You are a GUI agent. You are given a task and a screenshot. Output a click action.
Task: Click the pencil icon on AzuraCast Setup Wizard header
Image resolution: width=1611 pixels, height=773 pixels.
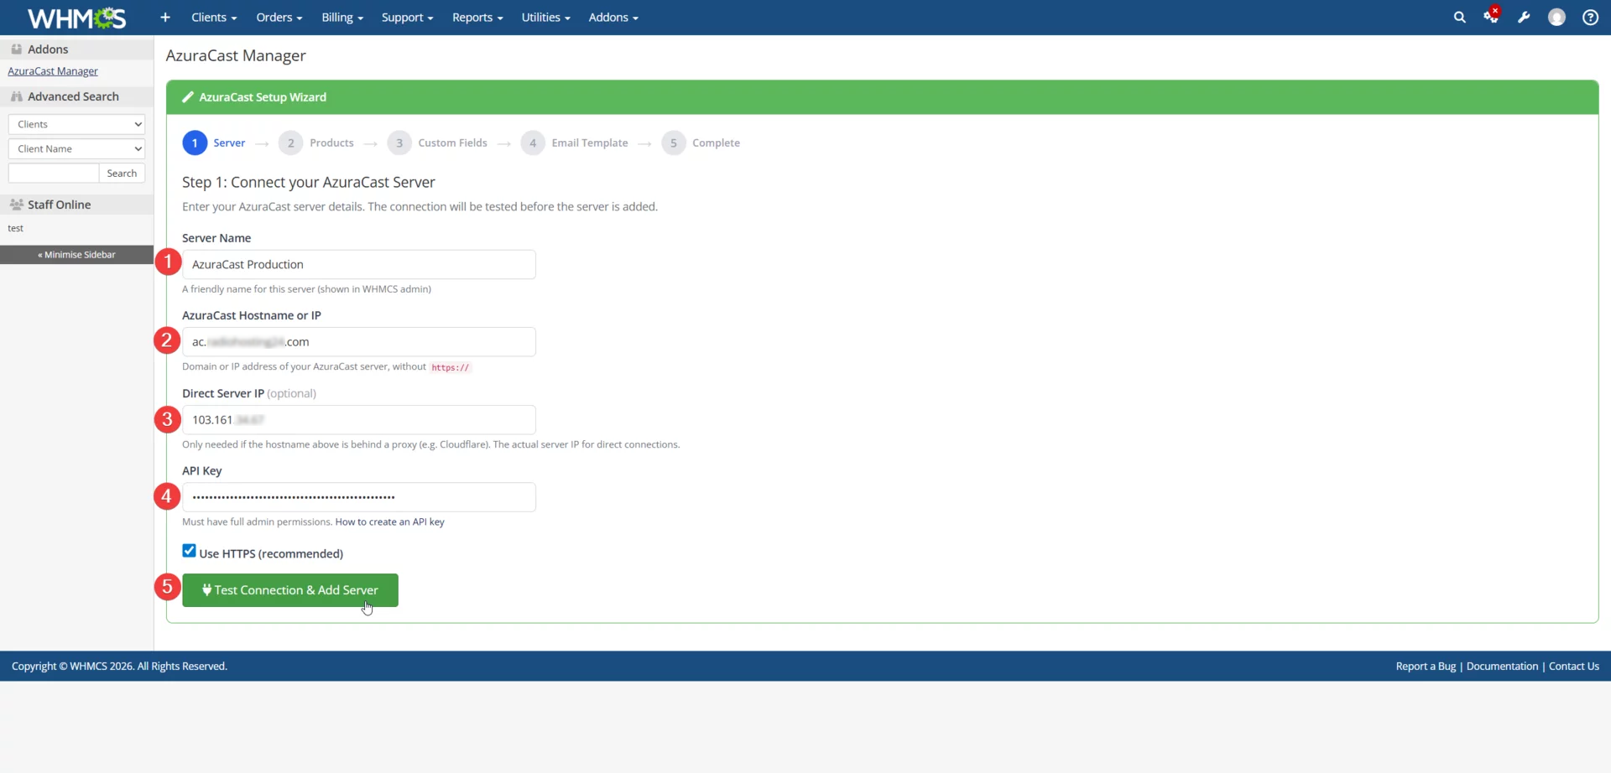coord(188,96)
